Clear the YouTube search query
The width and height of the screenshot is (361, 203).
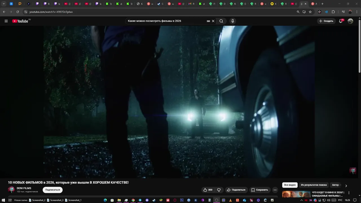click(213, 21)
